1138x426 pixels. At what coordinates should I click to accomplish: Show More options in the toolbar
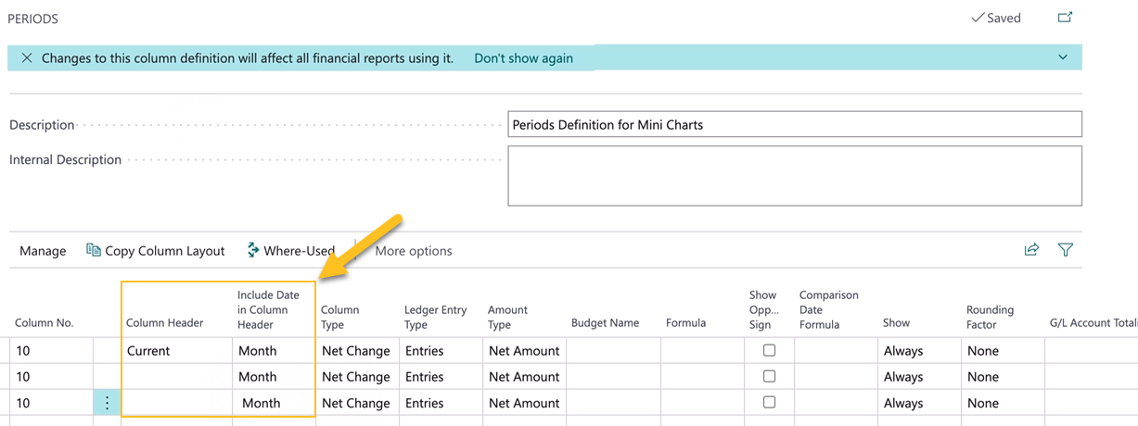coord(414,251)
